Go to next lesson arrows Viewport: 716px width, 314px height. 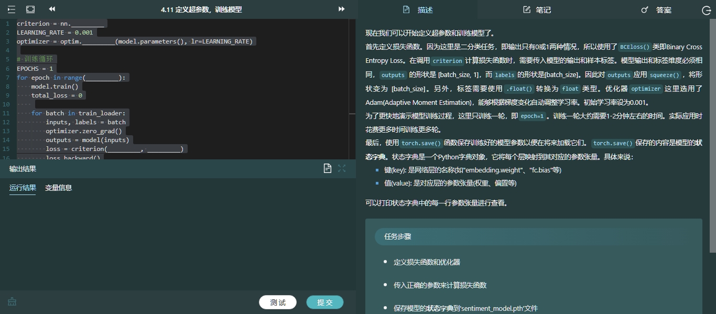[x=342, y=9]
